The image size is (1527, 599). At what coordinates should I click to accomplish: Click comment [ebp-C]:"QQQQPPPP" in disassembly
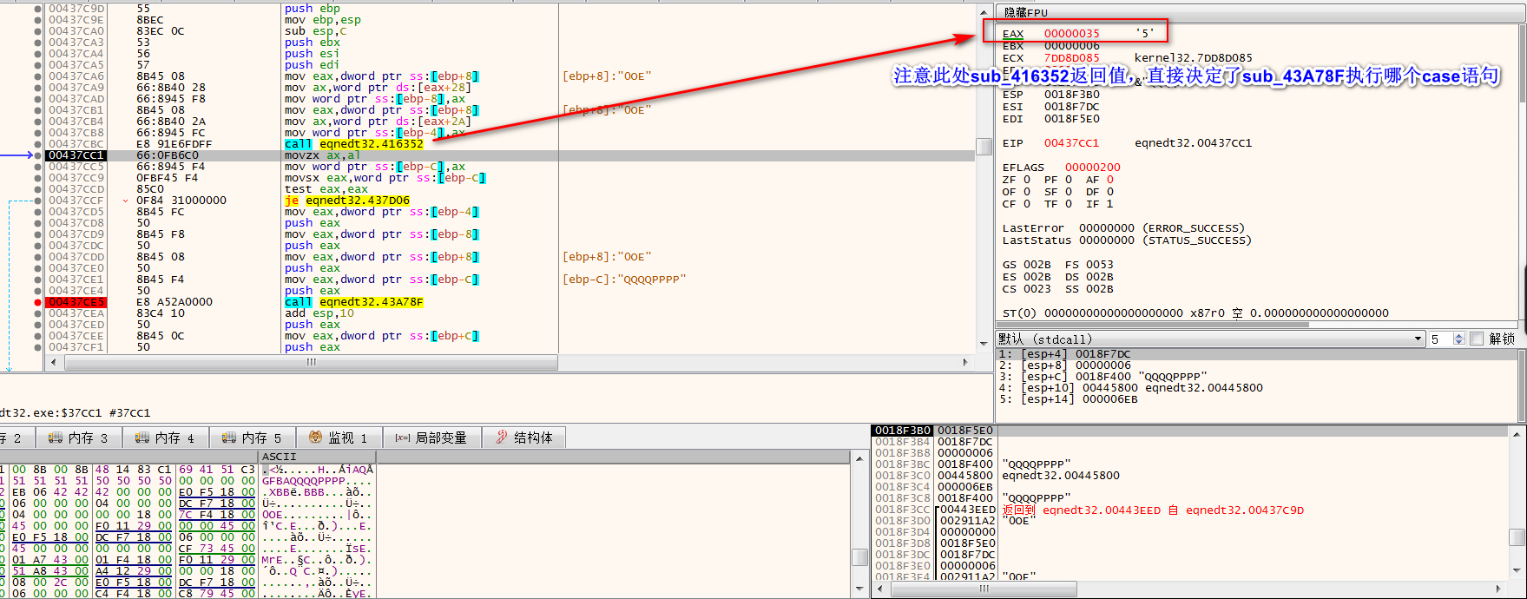tap(624, 280)
